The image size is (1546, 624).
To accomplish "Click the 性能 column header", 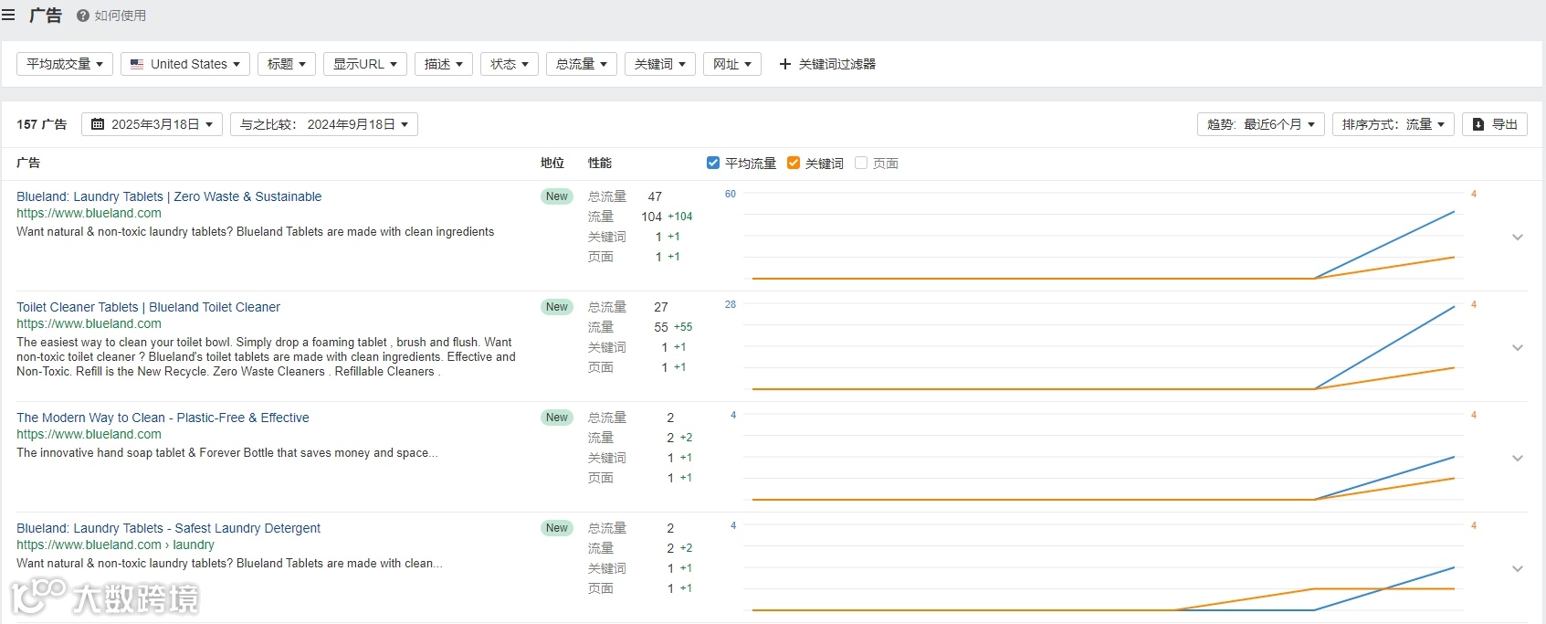I will 600,163.
